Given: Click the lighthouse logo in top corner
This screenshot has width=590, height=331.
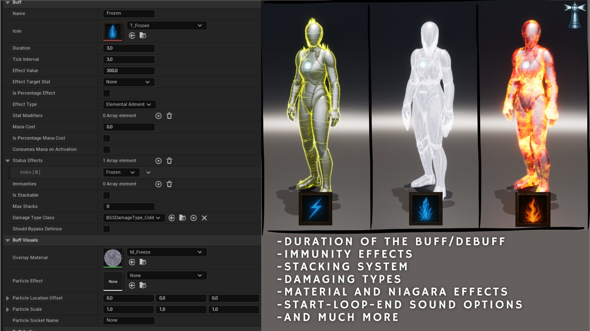Looking at the screenshot, I should tap(574, 15).
